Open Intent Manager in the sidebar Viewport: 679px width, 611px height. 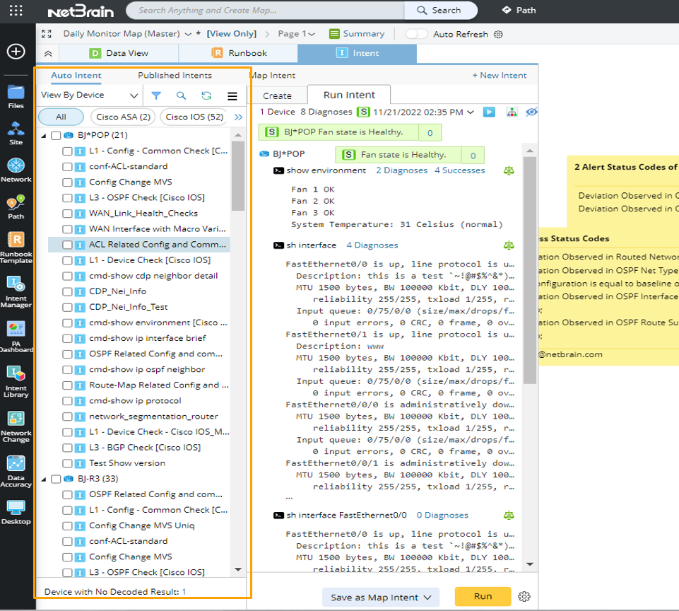(16, 292)
